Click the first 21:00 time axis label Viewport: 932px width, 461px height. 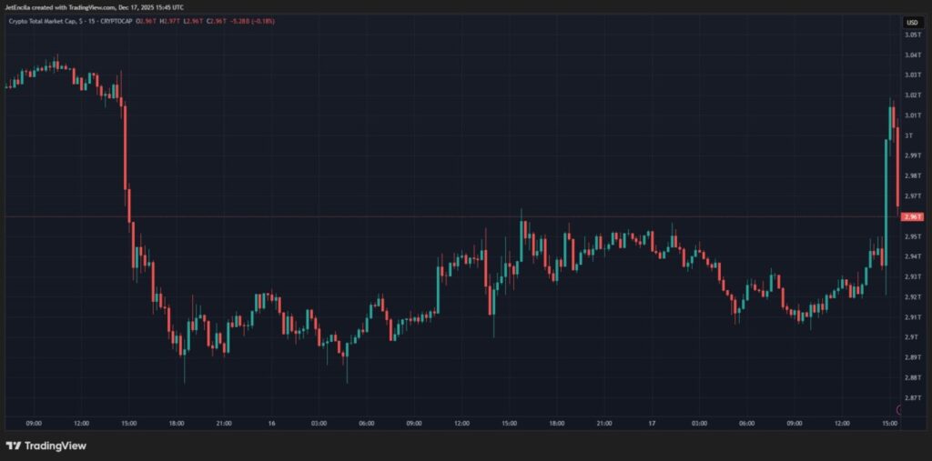(224, 424)
